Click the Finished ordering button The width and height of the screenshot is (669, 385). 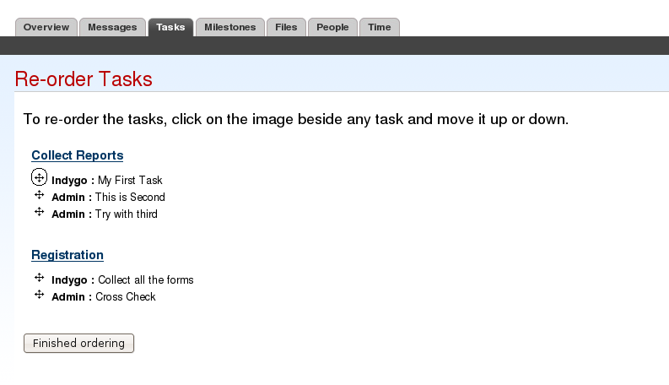(x=79, y=343)
